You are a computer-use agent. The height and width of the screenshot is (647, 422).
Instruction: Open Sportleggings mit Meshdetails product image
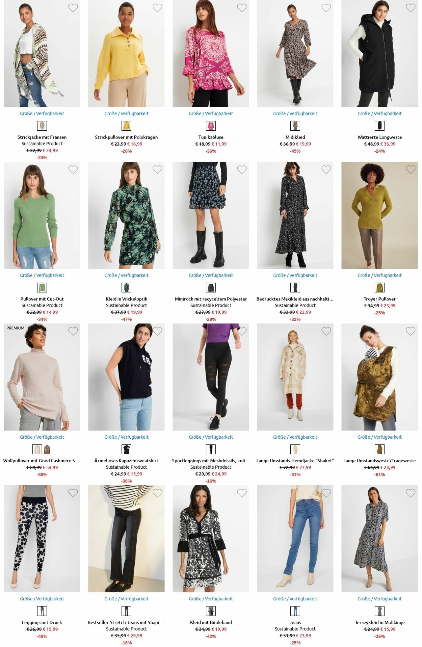[211, 377]
